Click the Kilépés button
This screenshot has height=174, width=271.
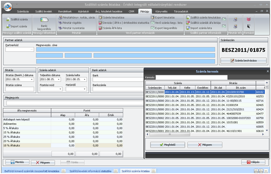[253, 162]
